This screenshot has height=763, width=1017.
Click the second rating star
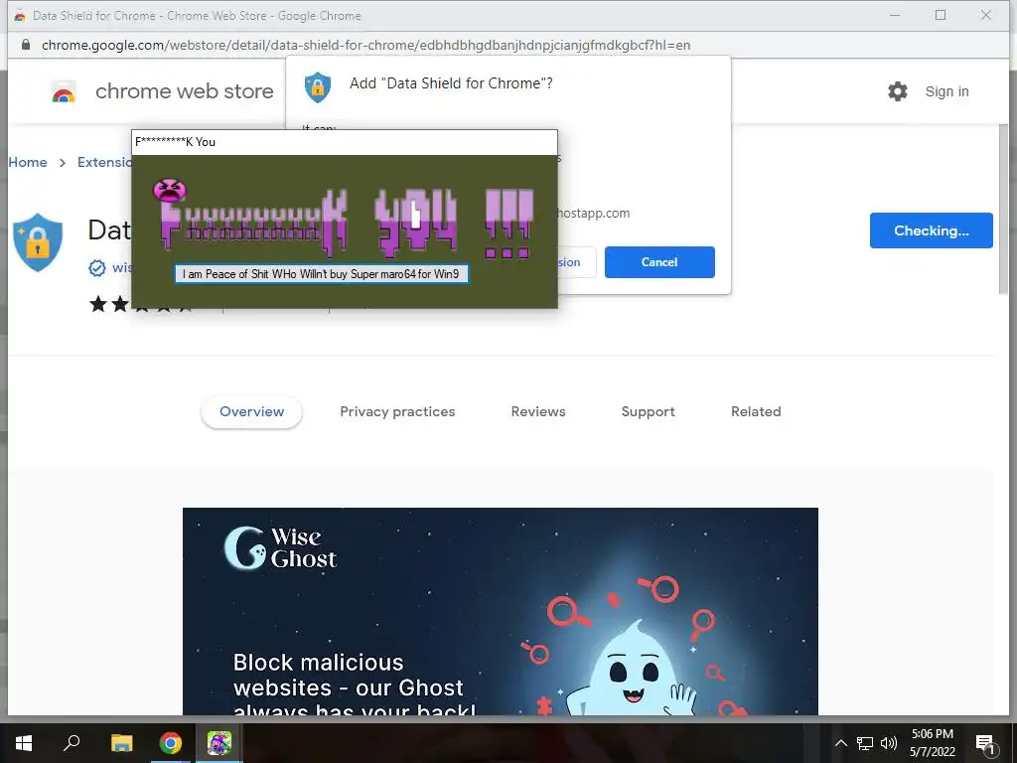[x=120, y=304]
